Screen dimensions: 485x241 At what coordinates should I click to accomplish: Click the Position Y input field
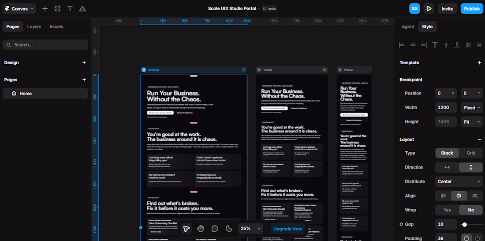[x=472, y=93]
